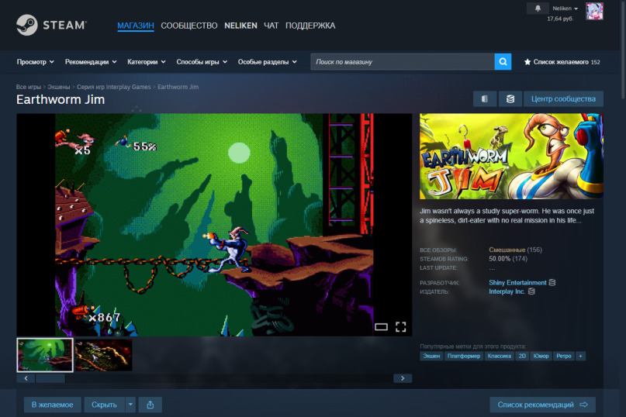Image resolution: width=626 pixels, height=417 pixels.
Task: Click the 17,64 руб. wallet balance
Action: 560,19
